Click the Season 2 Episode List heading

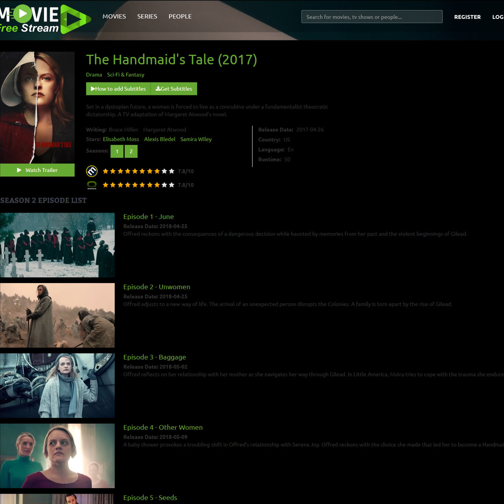click(x=43, y=200)
